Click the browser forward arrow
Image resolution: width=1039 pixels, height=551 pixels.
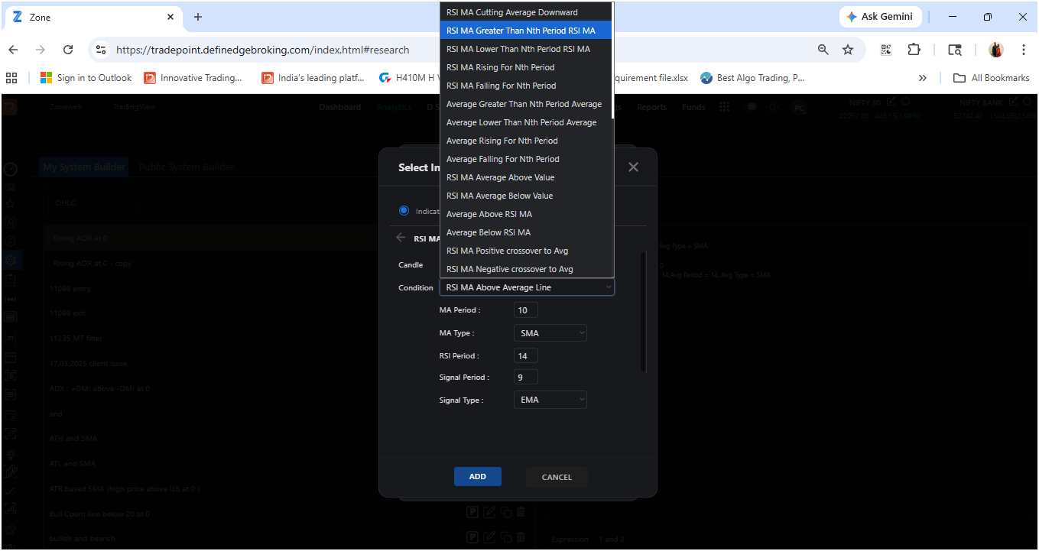pos(41,50)
